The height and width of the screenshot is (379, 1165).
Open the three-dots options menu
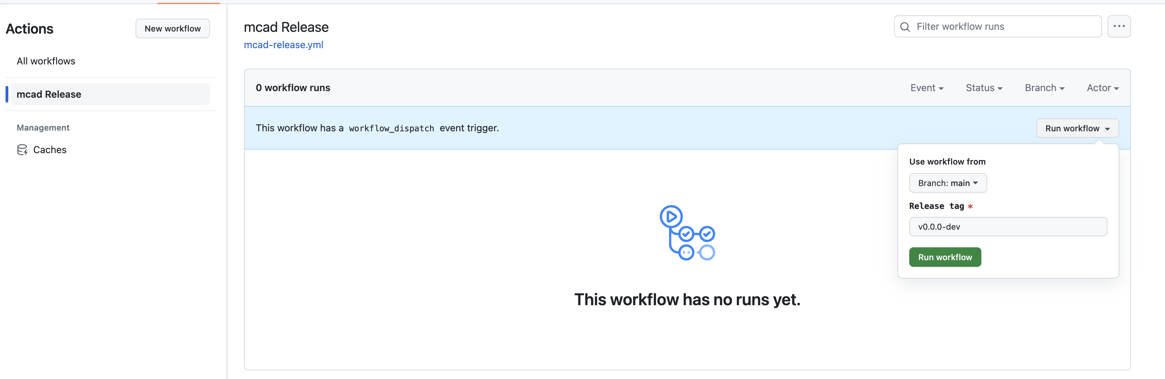[1119, 26]
